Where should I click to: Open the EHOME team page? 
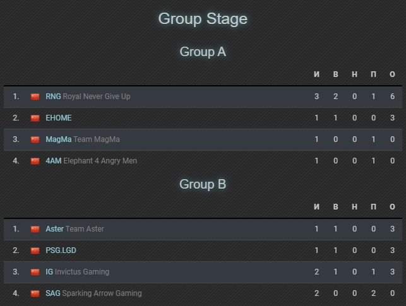(x=59, y=118)
